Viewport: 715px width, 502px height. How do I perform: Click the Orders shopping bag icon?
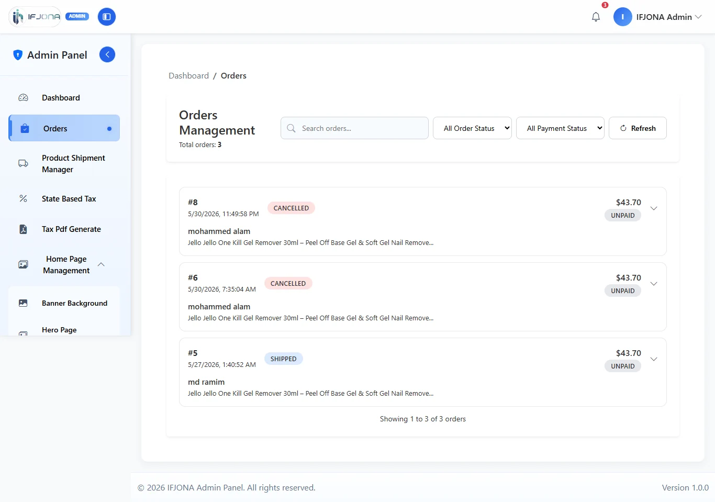pos(25,128)
